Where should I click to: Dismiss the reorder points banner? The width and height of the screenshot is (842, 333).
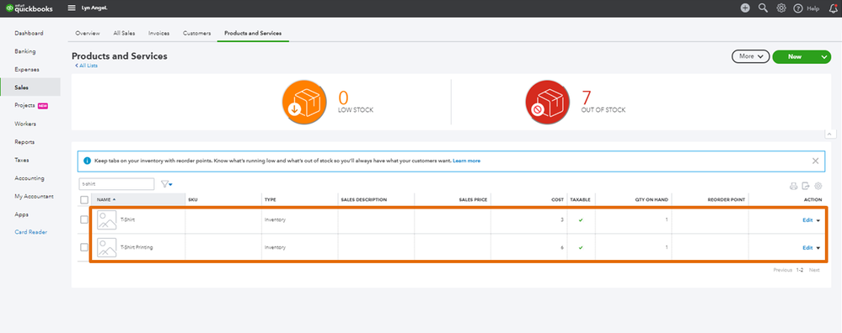pos(815,161)
